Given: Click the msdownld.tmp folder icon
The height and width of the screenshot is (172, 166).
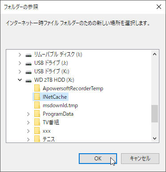Looking at the screenshot, I should coord(37,105).
